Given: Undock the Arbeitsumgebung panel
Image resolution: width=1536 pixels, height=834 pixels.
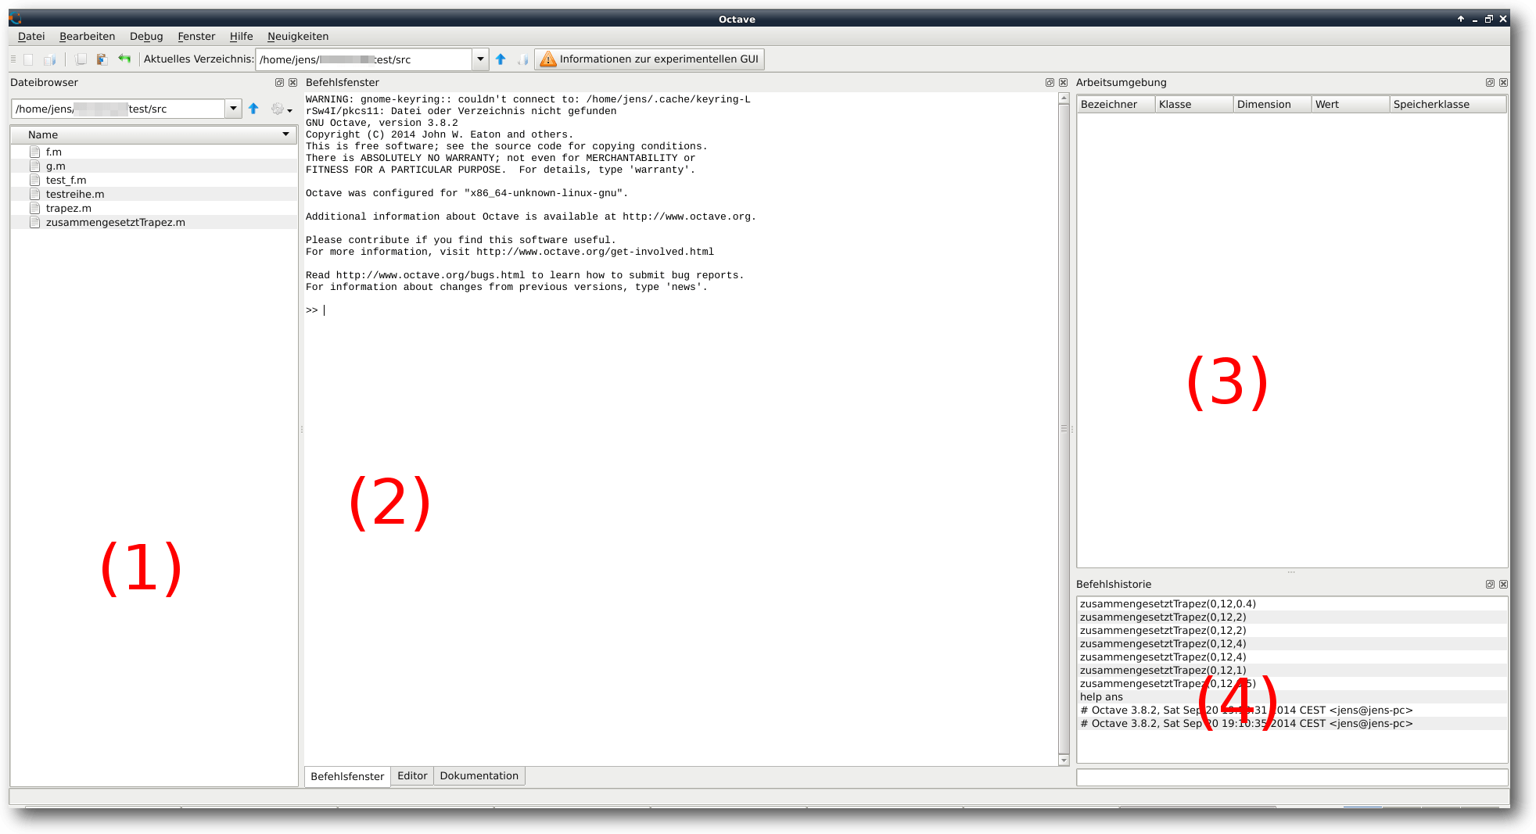Looking at the screenshot, I should (x=1490, y=83).
